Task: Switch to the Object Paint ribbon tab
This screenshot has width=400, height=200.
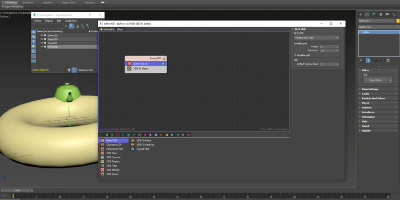Action: 68,2
